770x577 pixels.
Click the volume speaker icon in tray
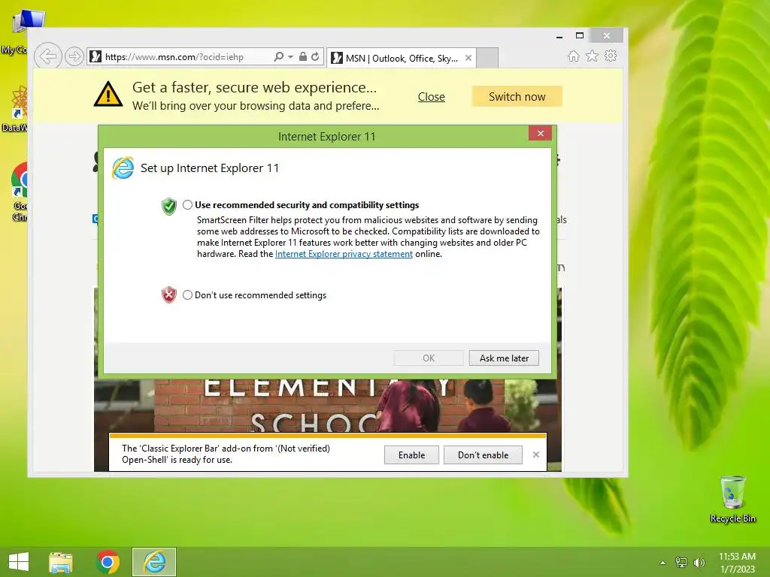tap(699, 562)
